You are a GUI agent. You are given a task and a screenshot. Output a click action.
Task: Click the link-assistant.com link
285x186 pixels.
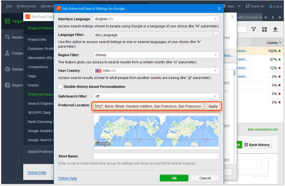tap(263, 129)
